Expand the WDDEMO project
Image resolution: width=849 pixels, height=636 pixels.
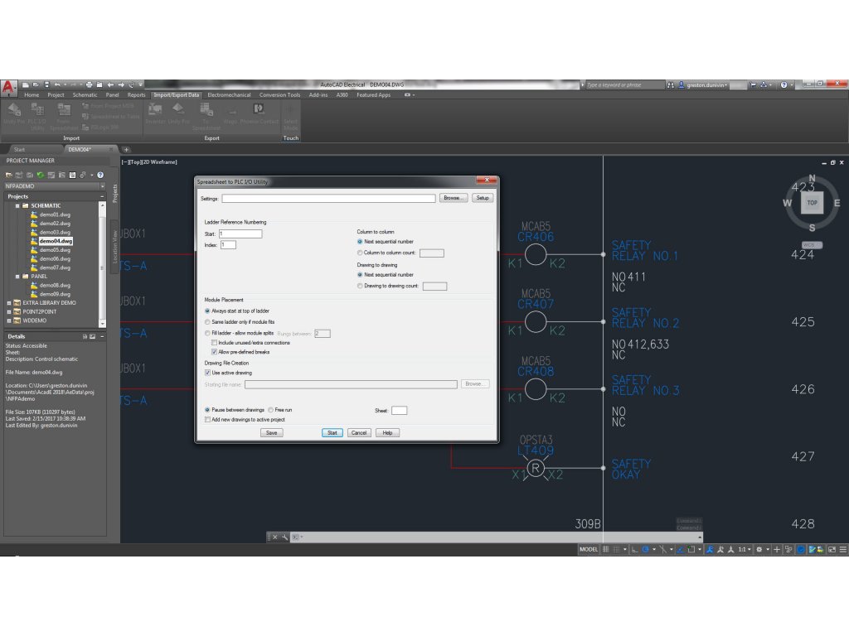click(x=8, y=320)
